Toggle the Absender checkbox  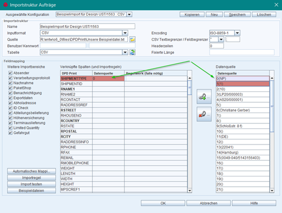tap(10, 73)
